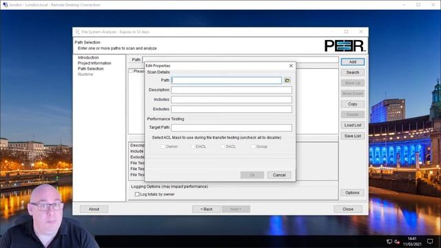Maximize the File System Analyzer window
The width and height of the screenshot is (441, 248).
[346, 32]
